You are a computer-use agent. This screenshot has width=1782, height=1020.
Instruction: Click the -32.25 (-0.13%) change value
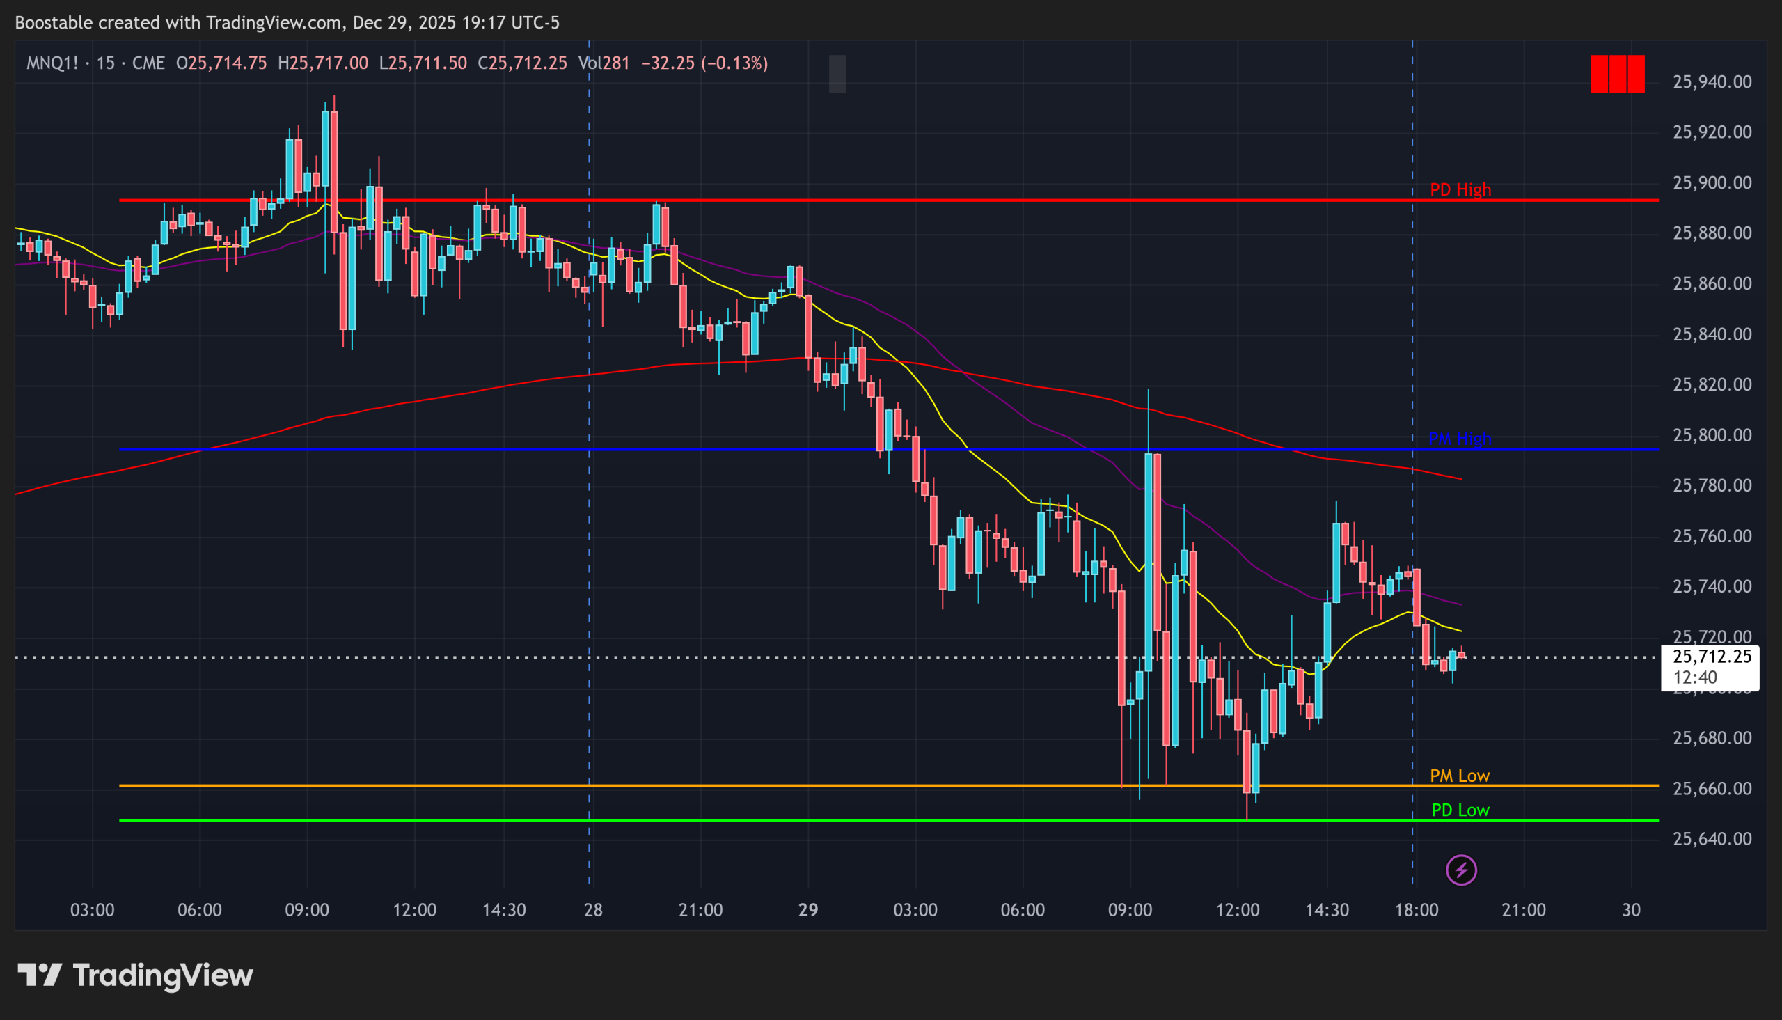pos(704,63)
